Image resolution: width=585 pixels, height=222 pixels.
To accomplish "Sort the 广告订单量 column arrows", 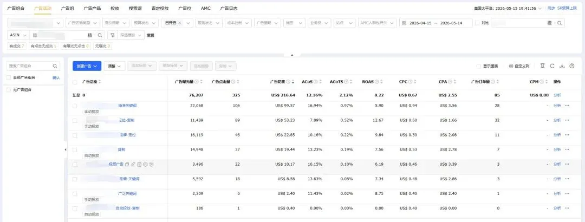I will pyautogui.click(x=498, y=82).
